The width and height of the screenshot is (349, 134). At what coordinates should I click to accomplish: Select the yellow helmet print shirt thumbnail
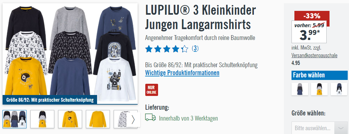70,119
